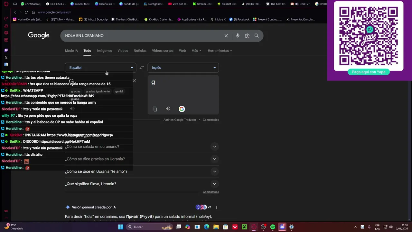Screen dimensions: 412x232
Task: Start voice search with the microphone icon
Action: point(238,36)
